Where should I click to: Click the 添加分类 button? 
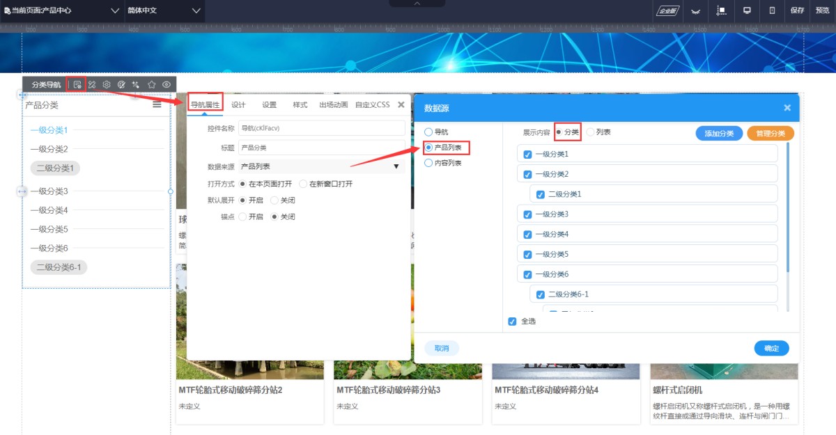click(x=719, y=134)
